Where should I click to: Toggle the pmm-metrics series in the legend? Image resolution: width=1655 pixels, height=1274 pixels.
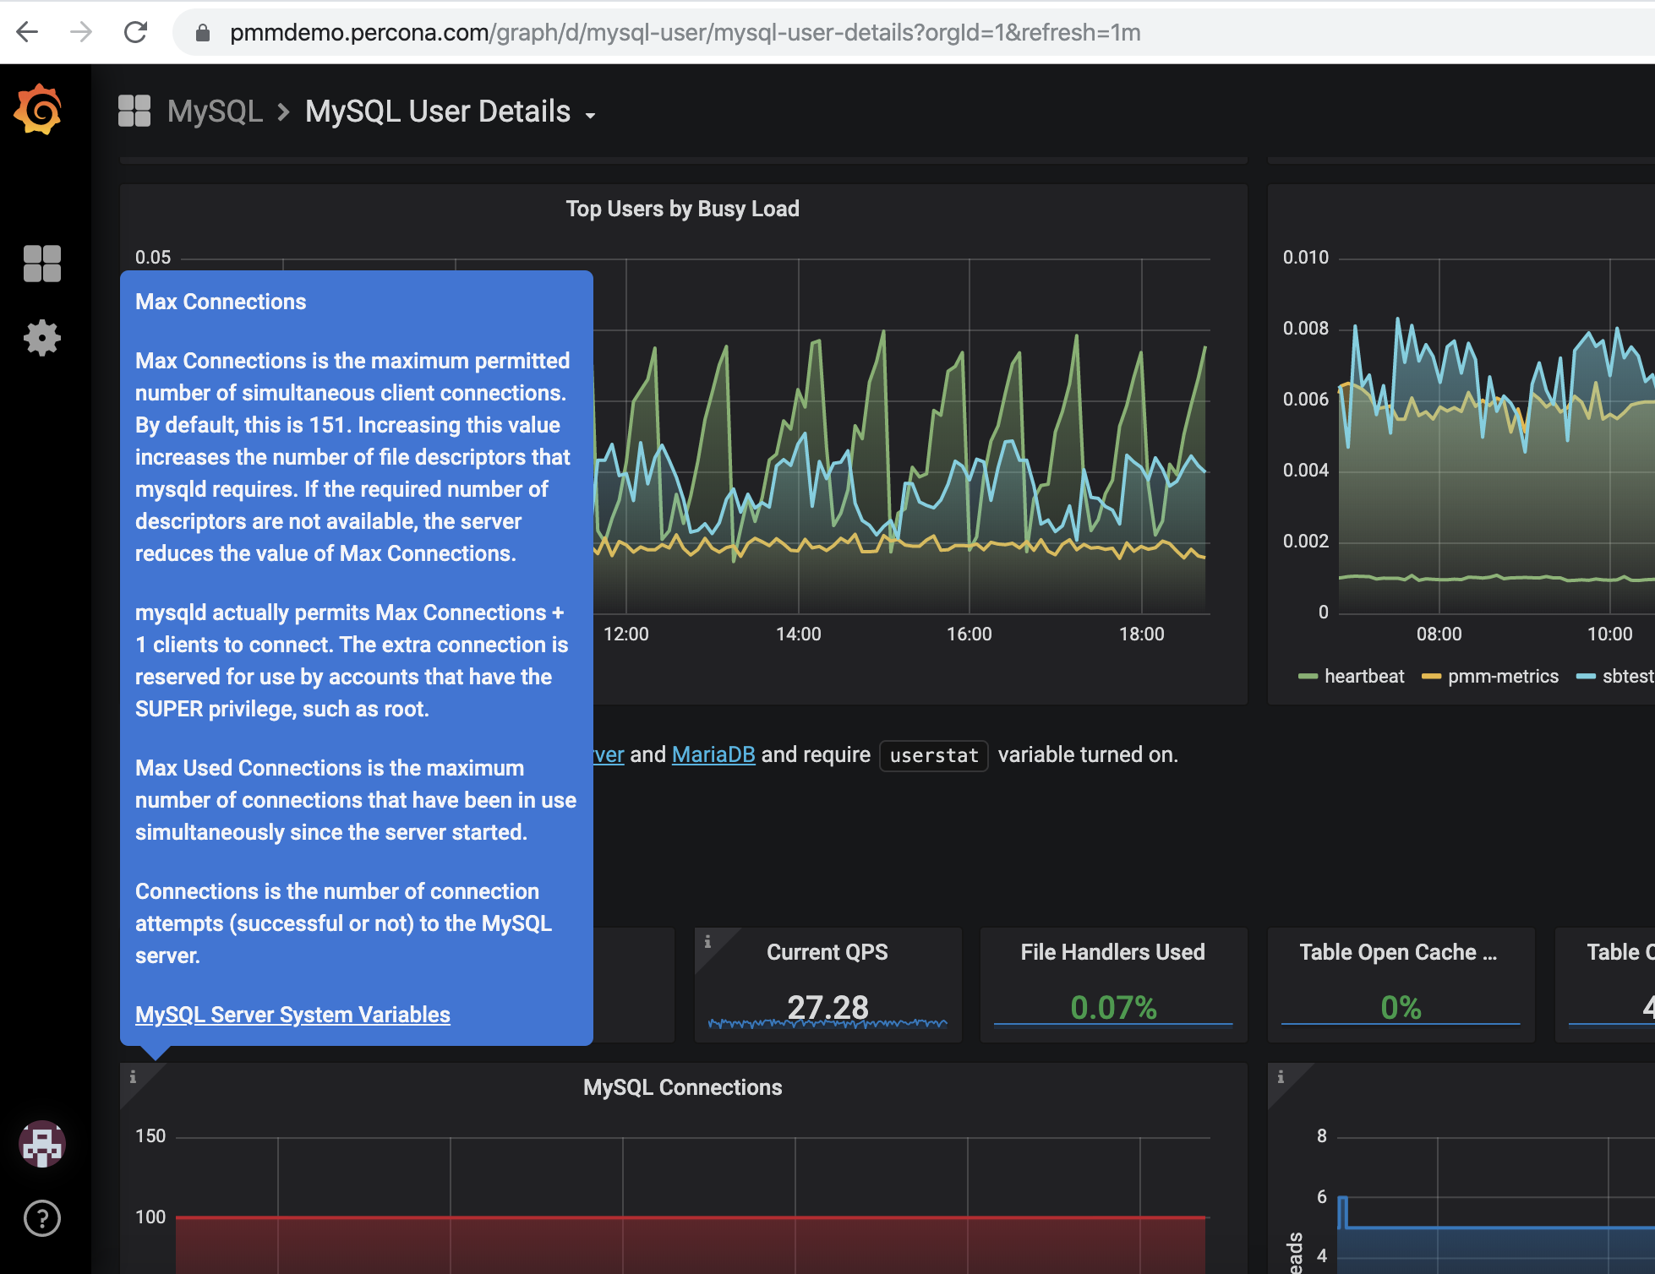[1503, 676]
